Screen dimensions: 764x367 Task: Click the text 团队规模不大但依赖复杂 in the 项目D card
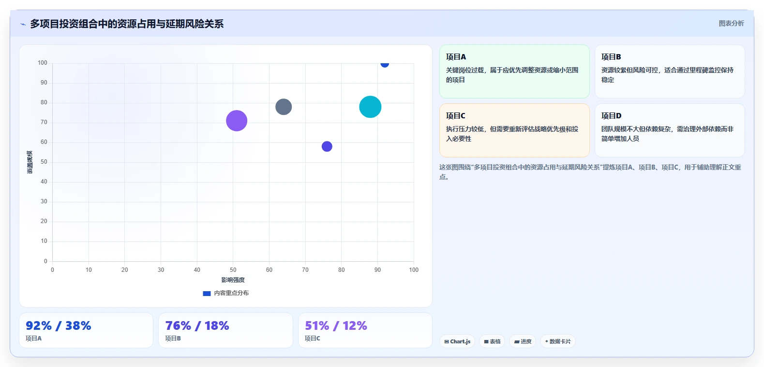(636, 129)
